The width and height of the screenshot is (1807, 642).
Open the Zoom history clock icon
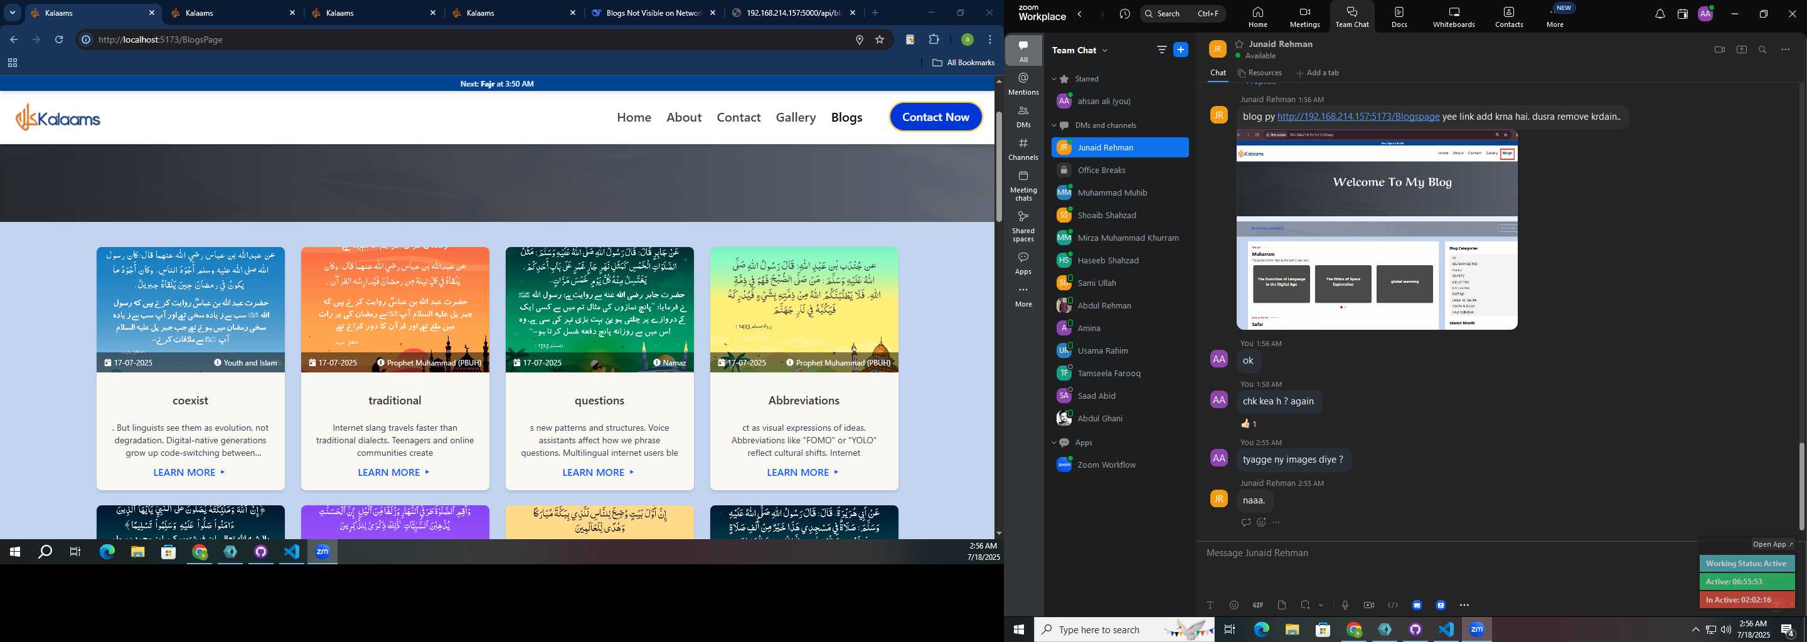pyautogui.click(x=1125, y=14)
